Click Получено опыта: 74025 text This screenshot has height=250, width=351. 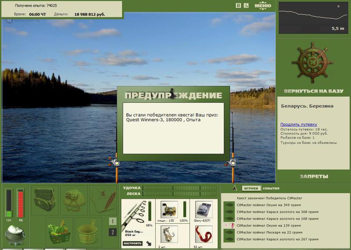click(36, 6)
